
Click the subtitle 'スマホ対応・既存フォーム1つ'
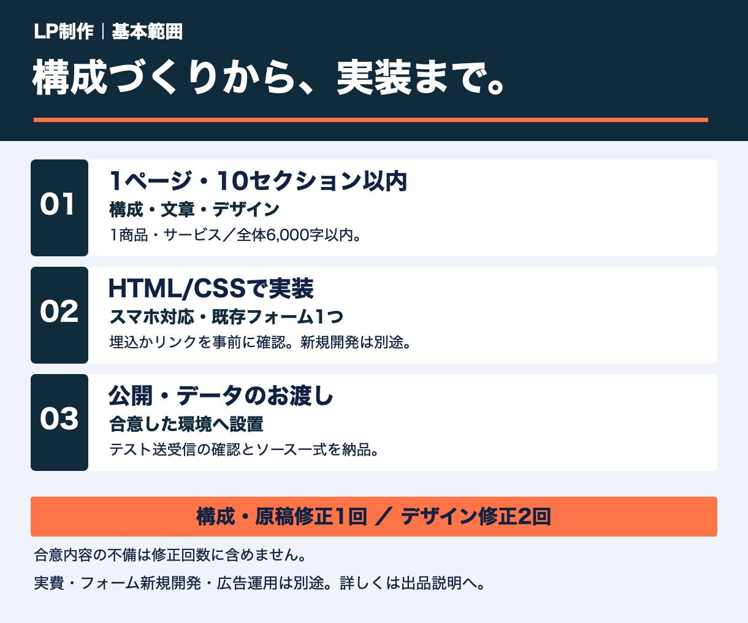(226, 317)
